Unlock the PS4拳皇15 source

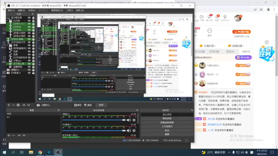(x=33, y=73)
